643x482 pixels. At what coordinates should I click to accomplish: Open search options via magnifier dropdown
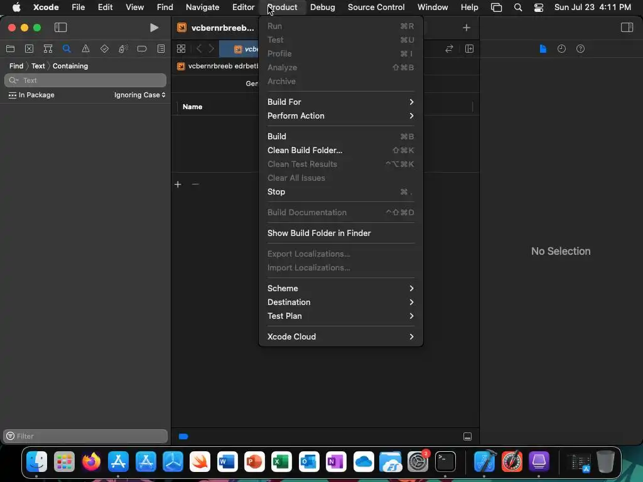[14, 80]
